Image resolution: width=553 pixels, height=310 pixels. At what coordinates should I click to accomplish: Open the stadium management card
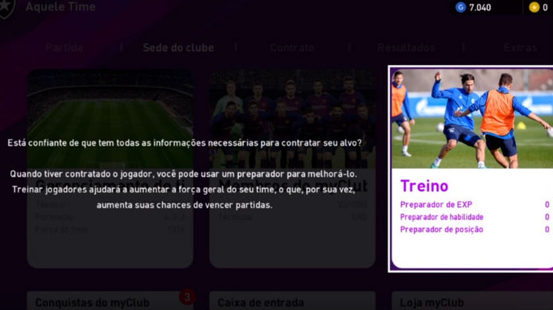click(110, 168)
